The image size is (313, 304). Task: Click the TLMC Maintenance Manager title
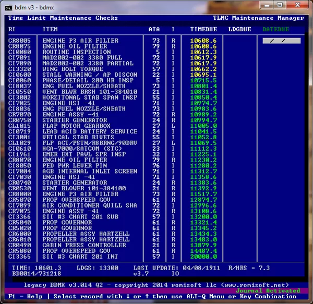[x=259, y=18]
